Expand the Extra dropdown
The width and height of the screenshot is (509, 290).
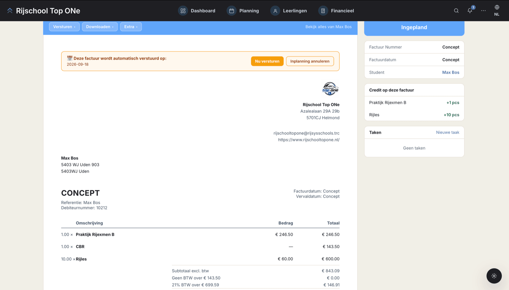pyautogui.click(x=131, y=27)
